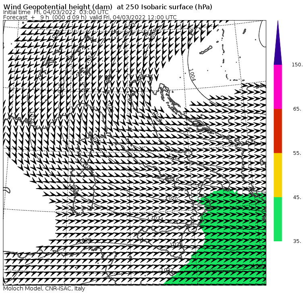The height and width of the screenshot is (294, 306).
Task: Click the purple arrow tip of colorbar
Action: click(x=278, y=45)
